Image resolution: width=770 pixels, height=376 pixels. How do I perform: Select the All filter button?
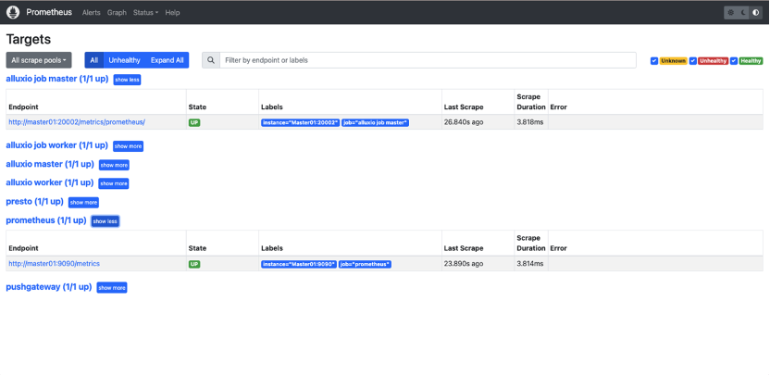pos(93,60)
